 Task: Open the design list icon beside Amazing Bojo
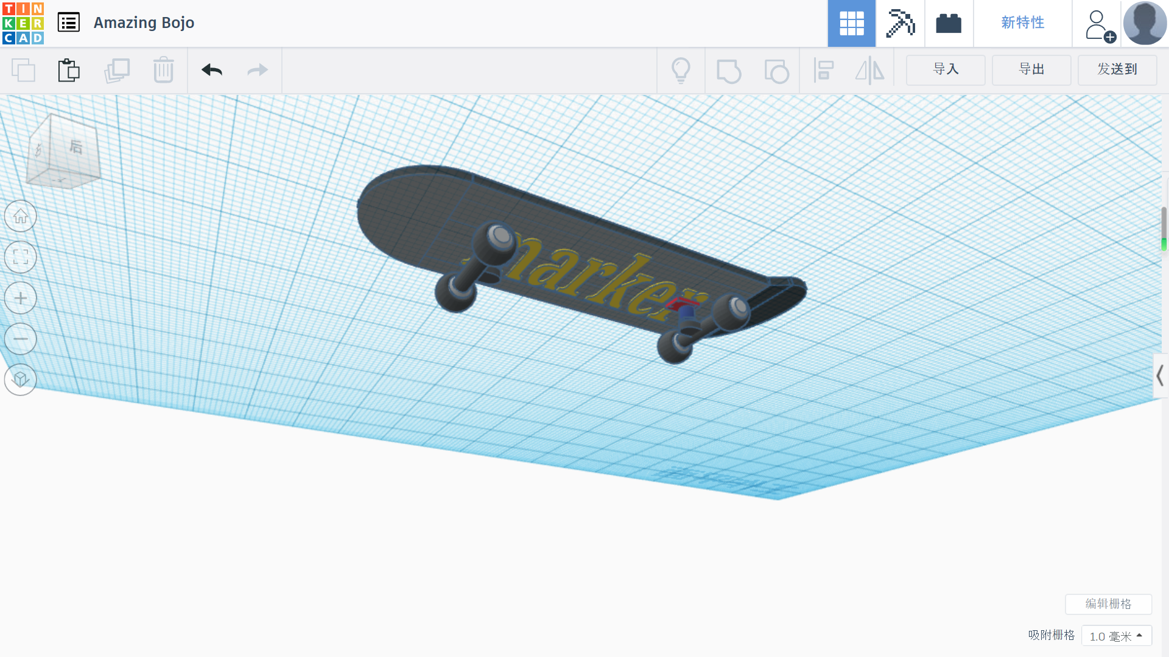click(68, 22)
